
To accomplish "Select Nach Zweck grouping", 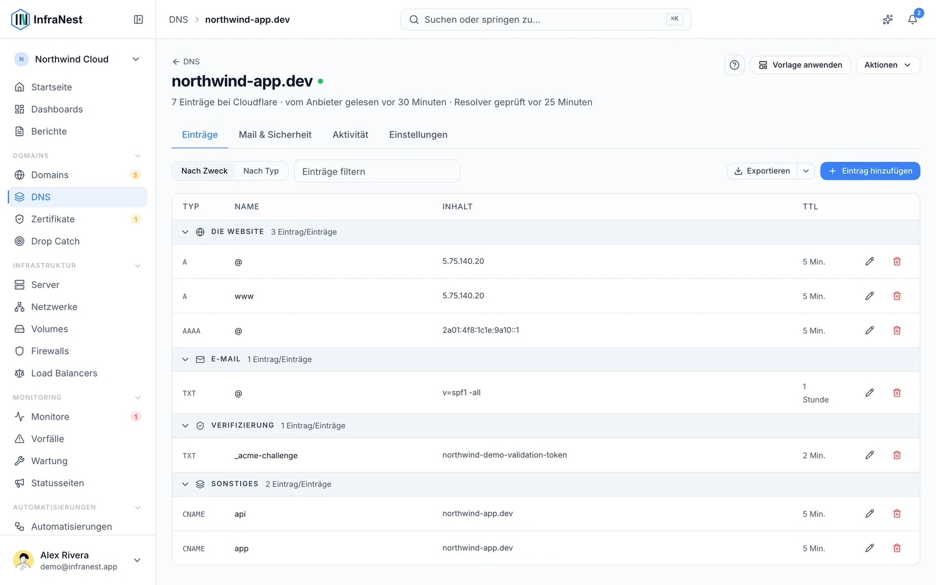I will tap(204, 171).
